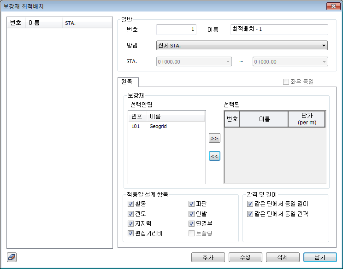
Task: Click the 닫기 button
Action: click(x=320, y=257)
